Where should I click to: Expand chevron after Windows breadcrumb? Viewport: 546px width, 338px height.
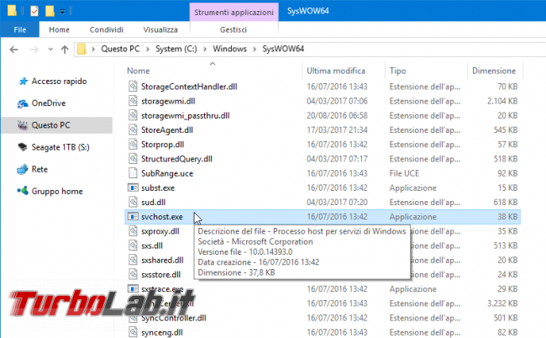pyautogui.click(x=255, y=49)
